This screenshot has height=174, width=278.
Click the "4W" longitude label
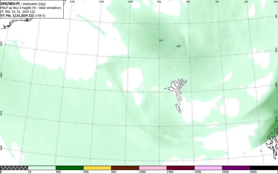click(x=217, y=2)
